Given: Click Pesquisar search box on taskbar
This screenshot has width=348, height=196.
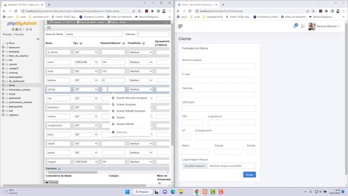Looking at the screenshot, I should coord(142,192).
